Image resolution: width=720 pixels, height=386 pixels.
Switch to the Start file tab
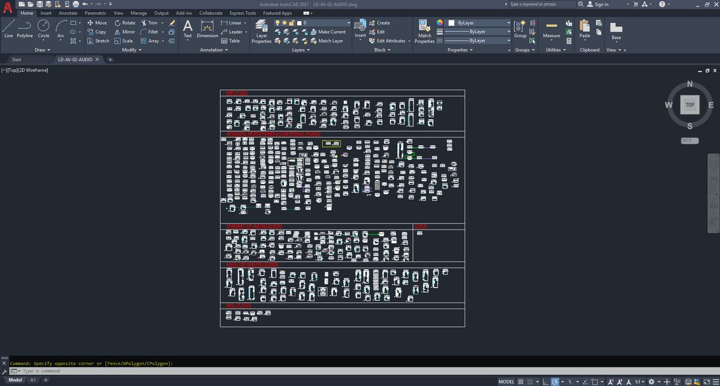point(17,60)
